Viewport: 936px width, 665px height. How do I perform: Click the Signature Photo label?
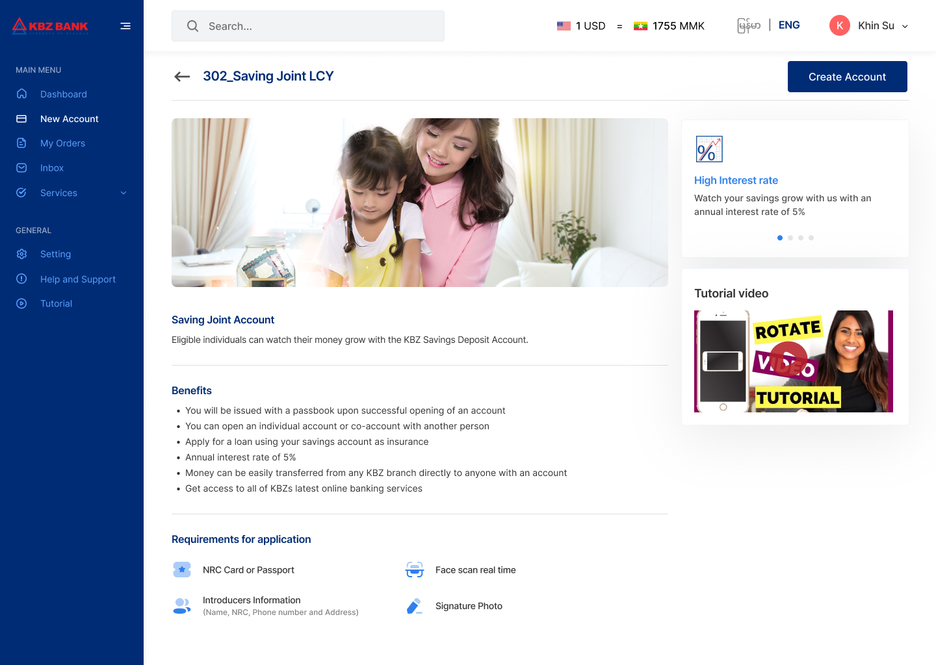469,606
